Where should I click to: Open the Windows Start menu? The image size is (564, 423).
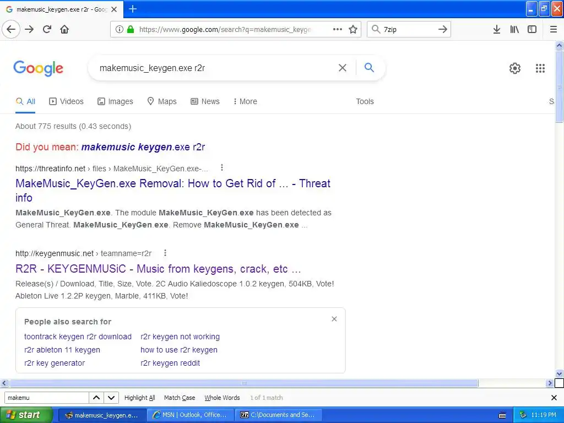coord(26,415)
